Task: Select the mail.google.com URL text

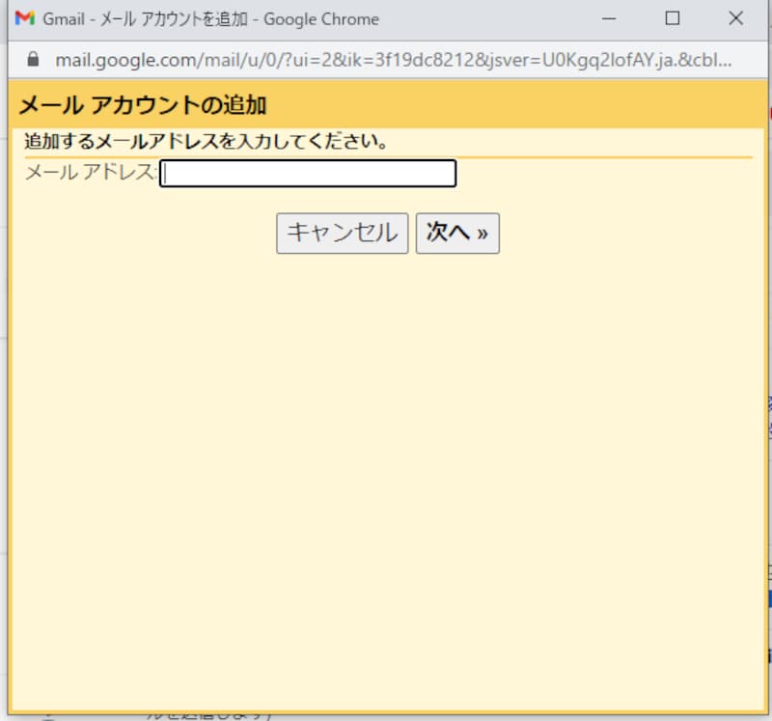Action: pyautogui.click(x=394, y=60)
